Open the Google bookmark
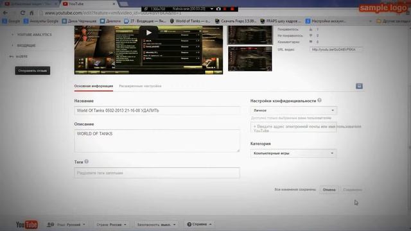The height and width of the screenshot is (231, 411). click(x=12, y=21)
